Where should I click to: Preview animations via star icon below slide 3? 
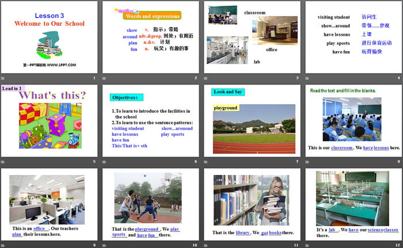(x=207, y=77)
